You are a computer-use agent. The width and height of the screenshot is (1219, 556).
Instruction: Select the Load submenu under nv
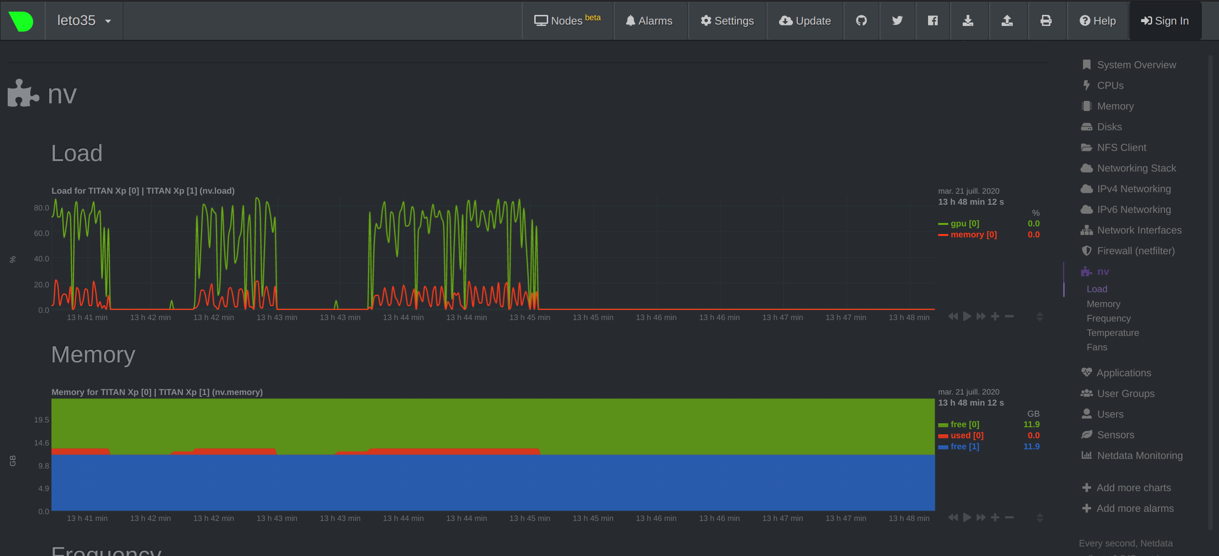point(1097,289)
